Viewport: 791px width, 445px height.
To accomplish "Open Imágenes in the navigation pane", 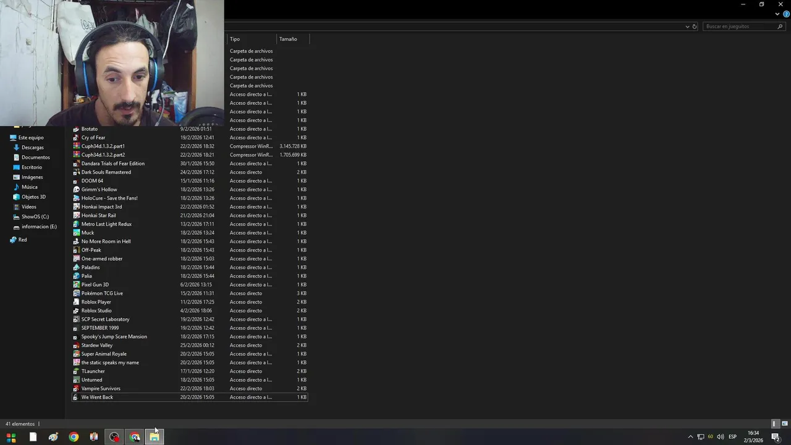I will 32,177.
